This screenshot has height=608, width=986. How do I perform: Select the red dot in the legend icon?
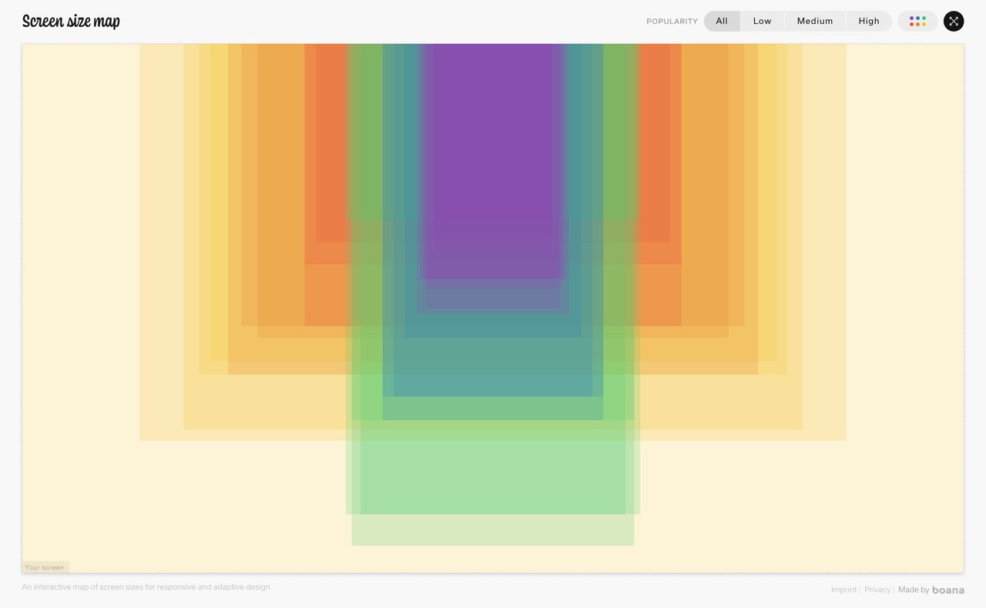[x=912, y=24]
